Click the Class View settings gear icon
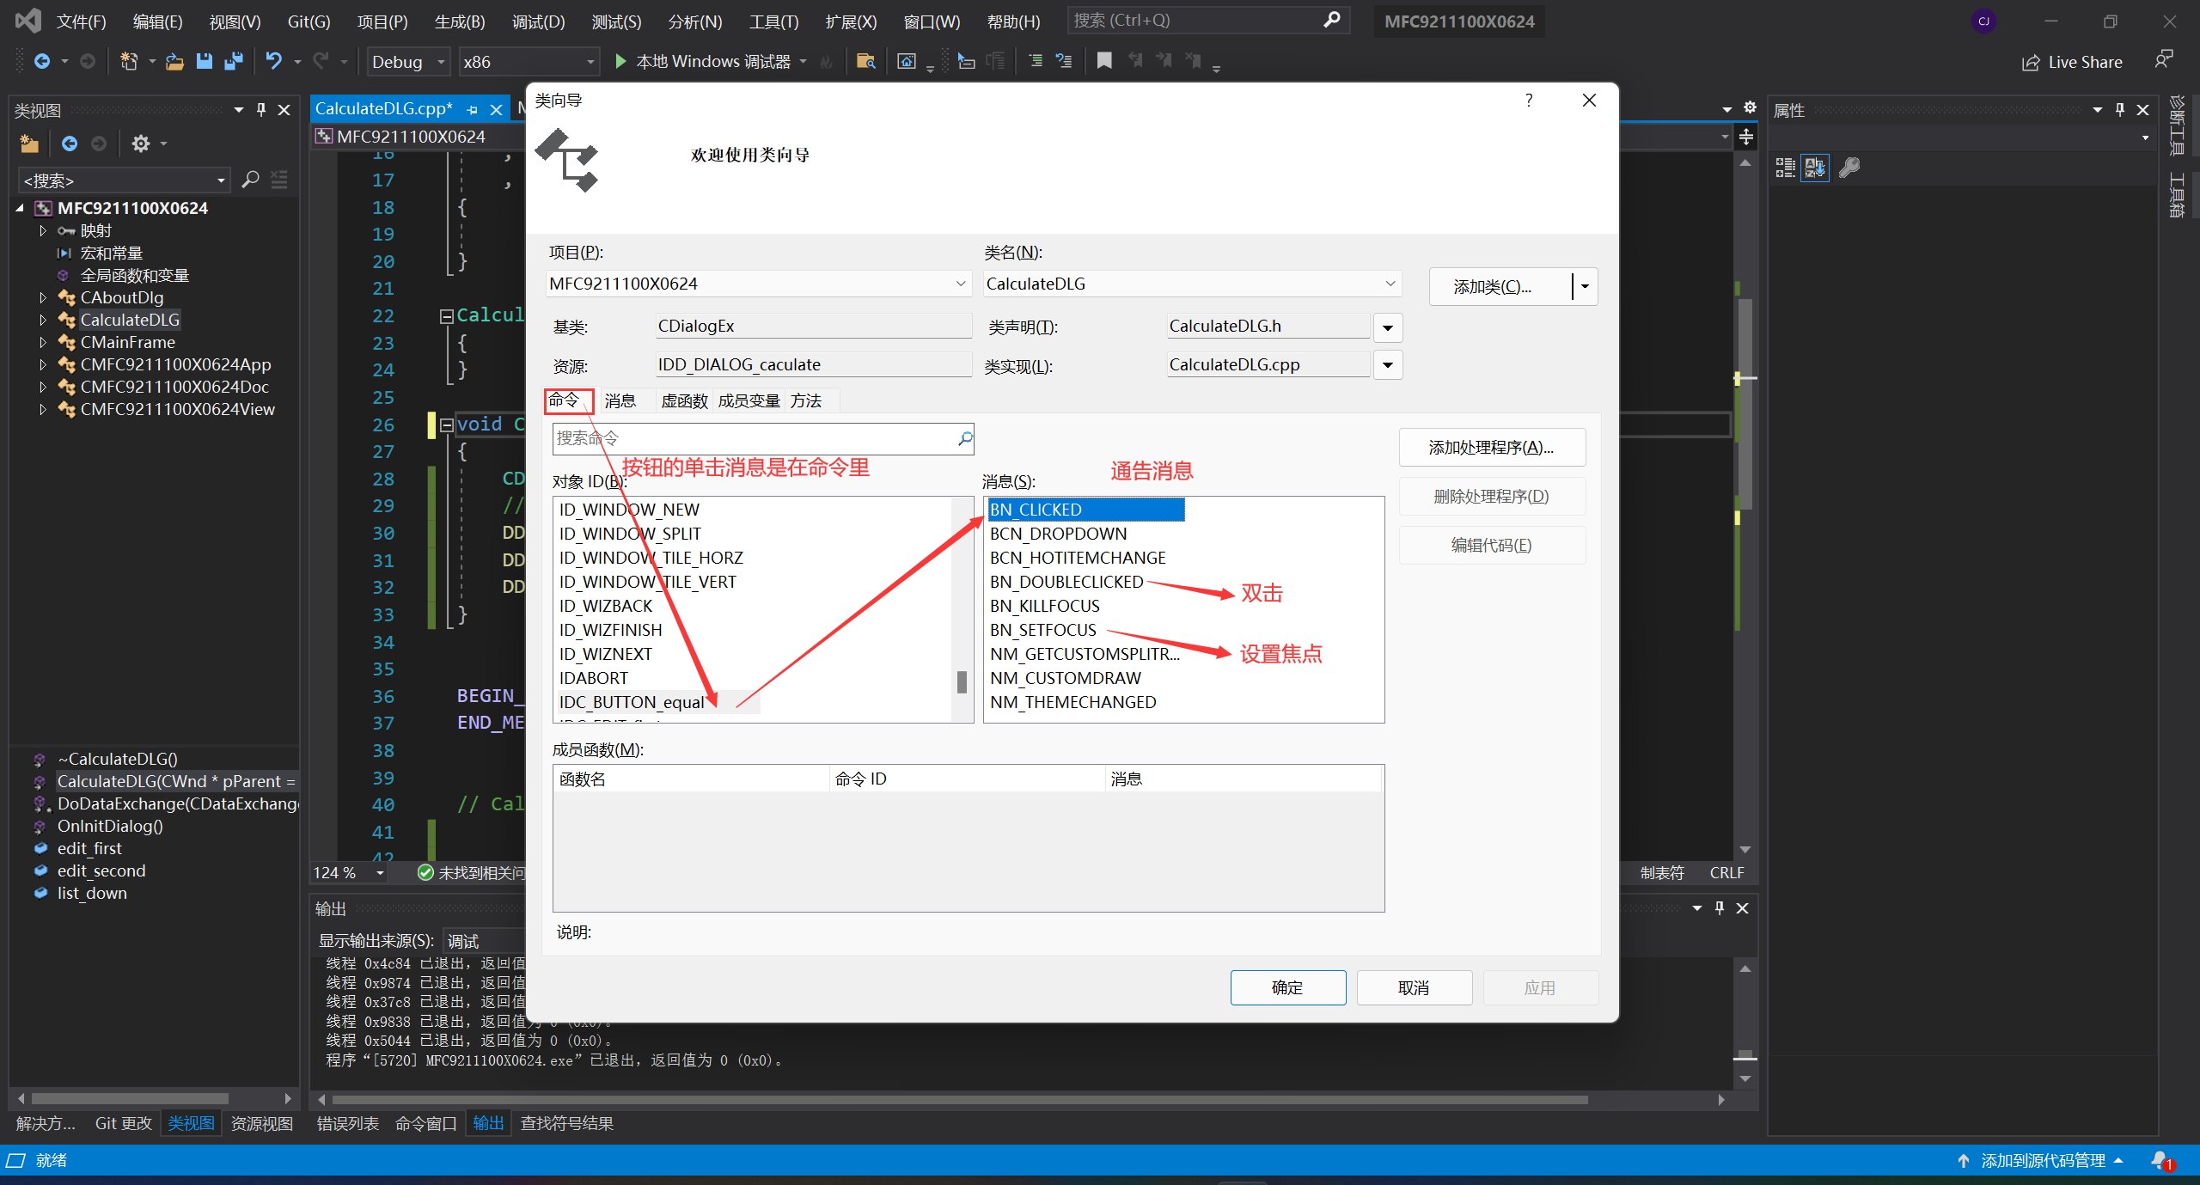The height and width of the screenshot is (1185, 2200). 141,144
